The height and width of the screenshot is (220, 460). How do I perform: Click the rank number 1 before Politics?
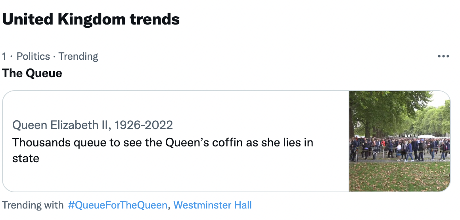4,56
